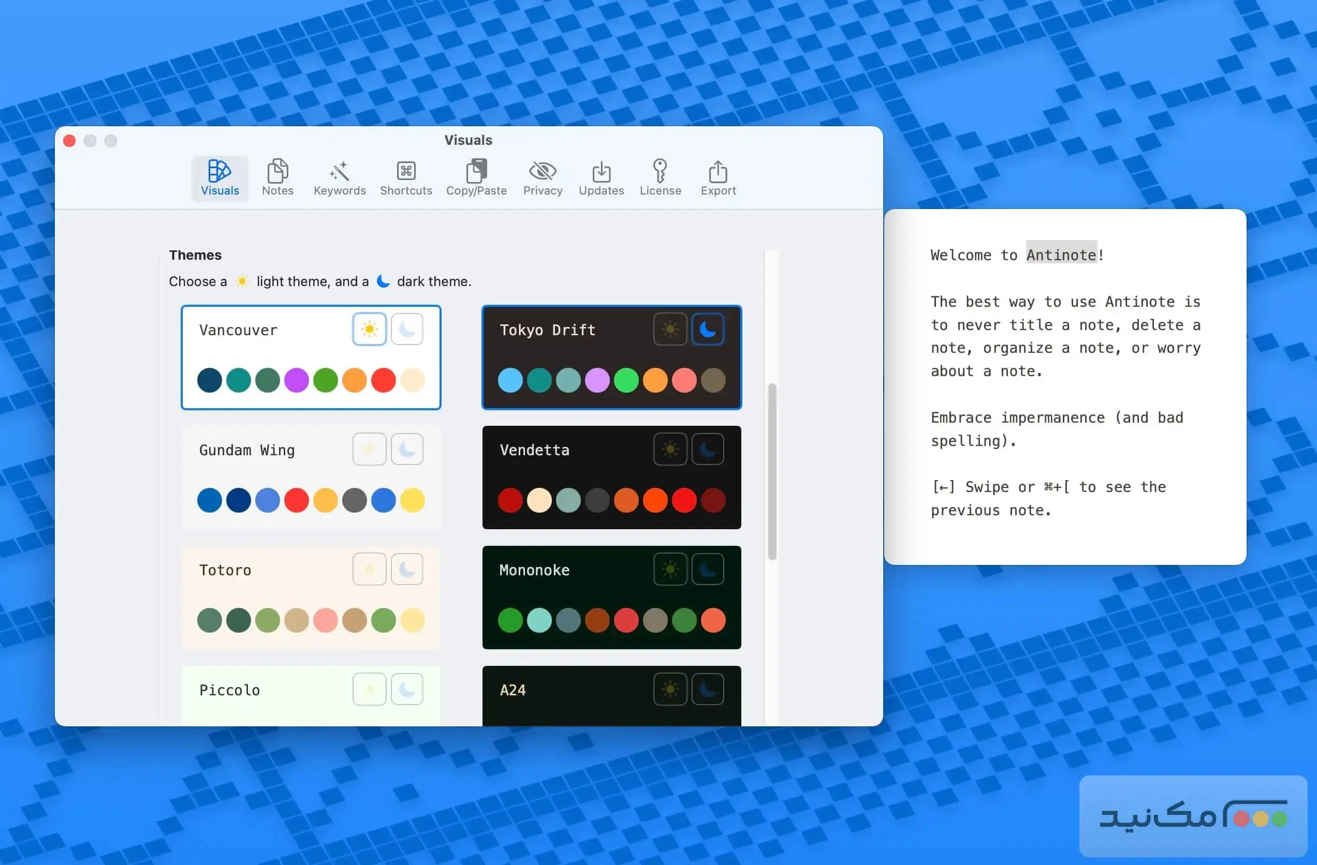Click the purple swatch in Vancouver
This screenshot has width=1317, height=865.
[x=296, y=381]
